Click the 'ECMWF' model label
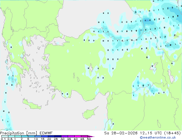The image size is (182, 140). tap(46, 133)
